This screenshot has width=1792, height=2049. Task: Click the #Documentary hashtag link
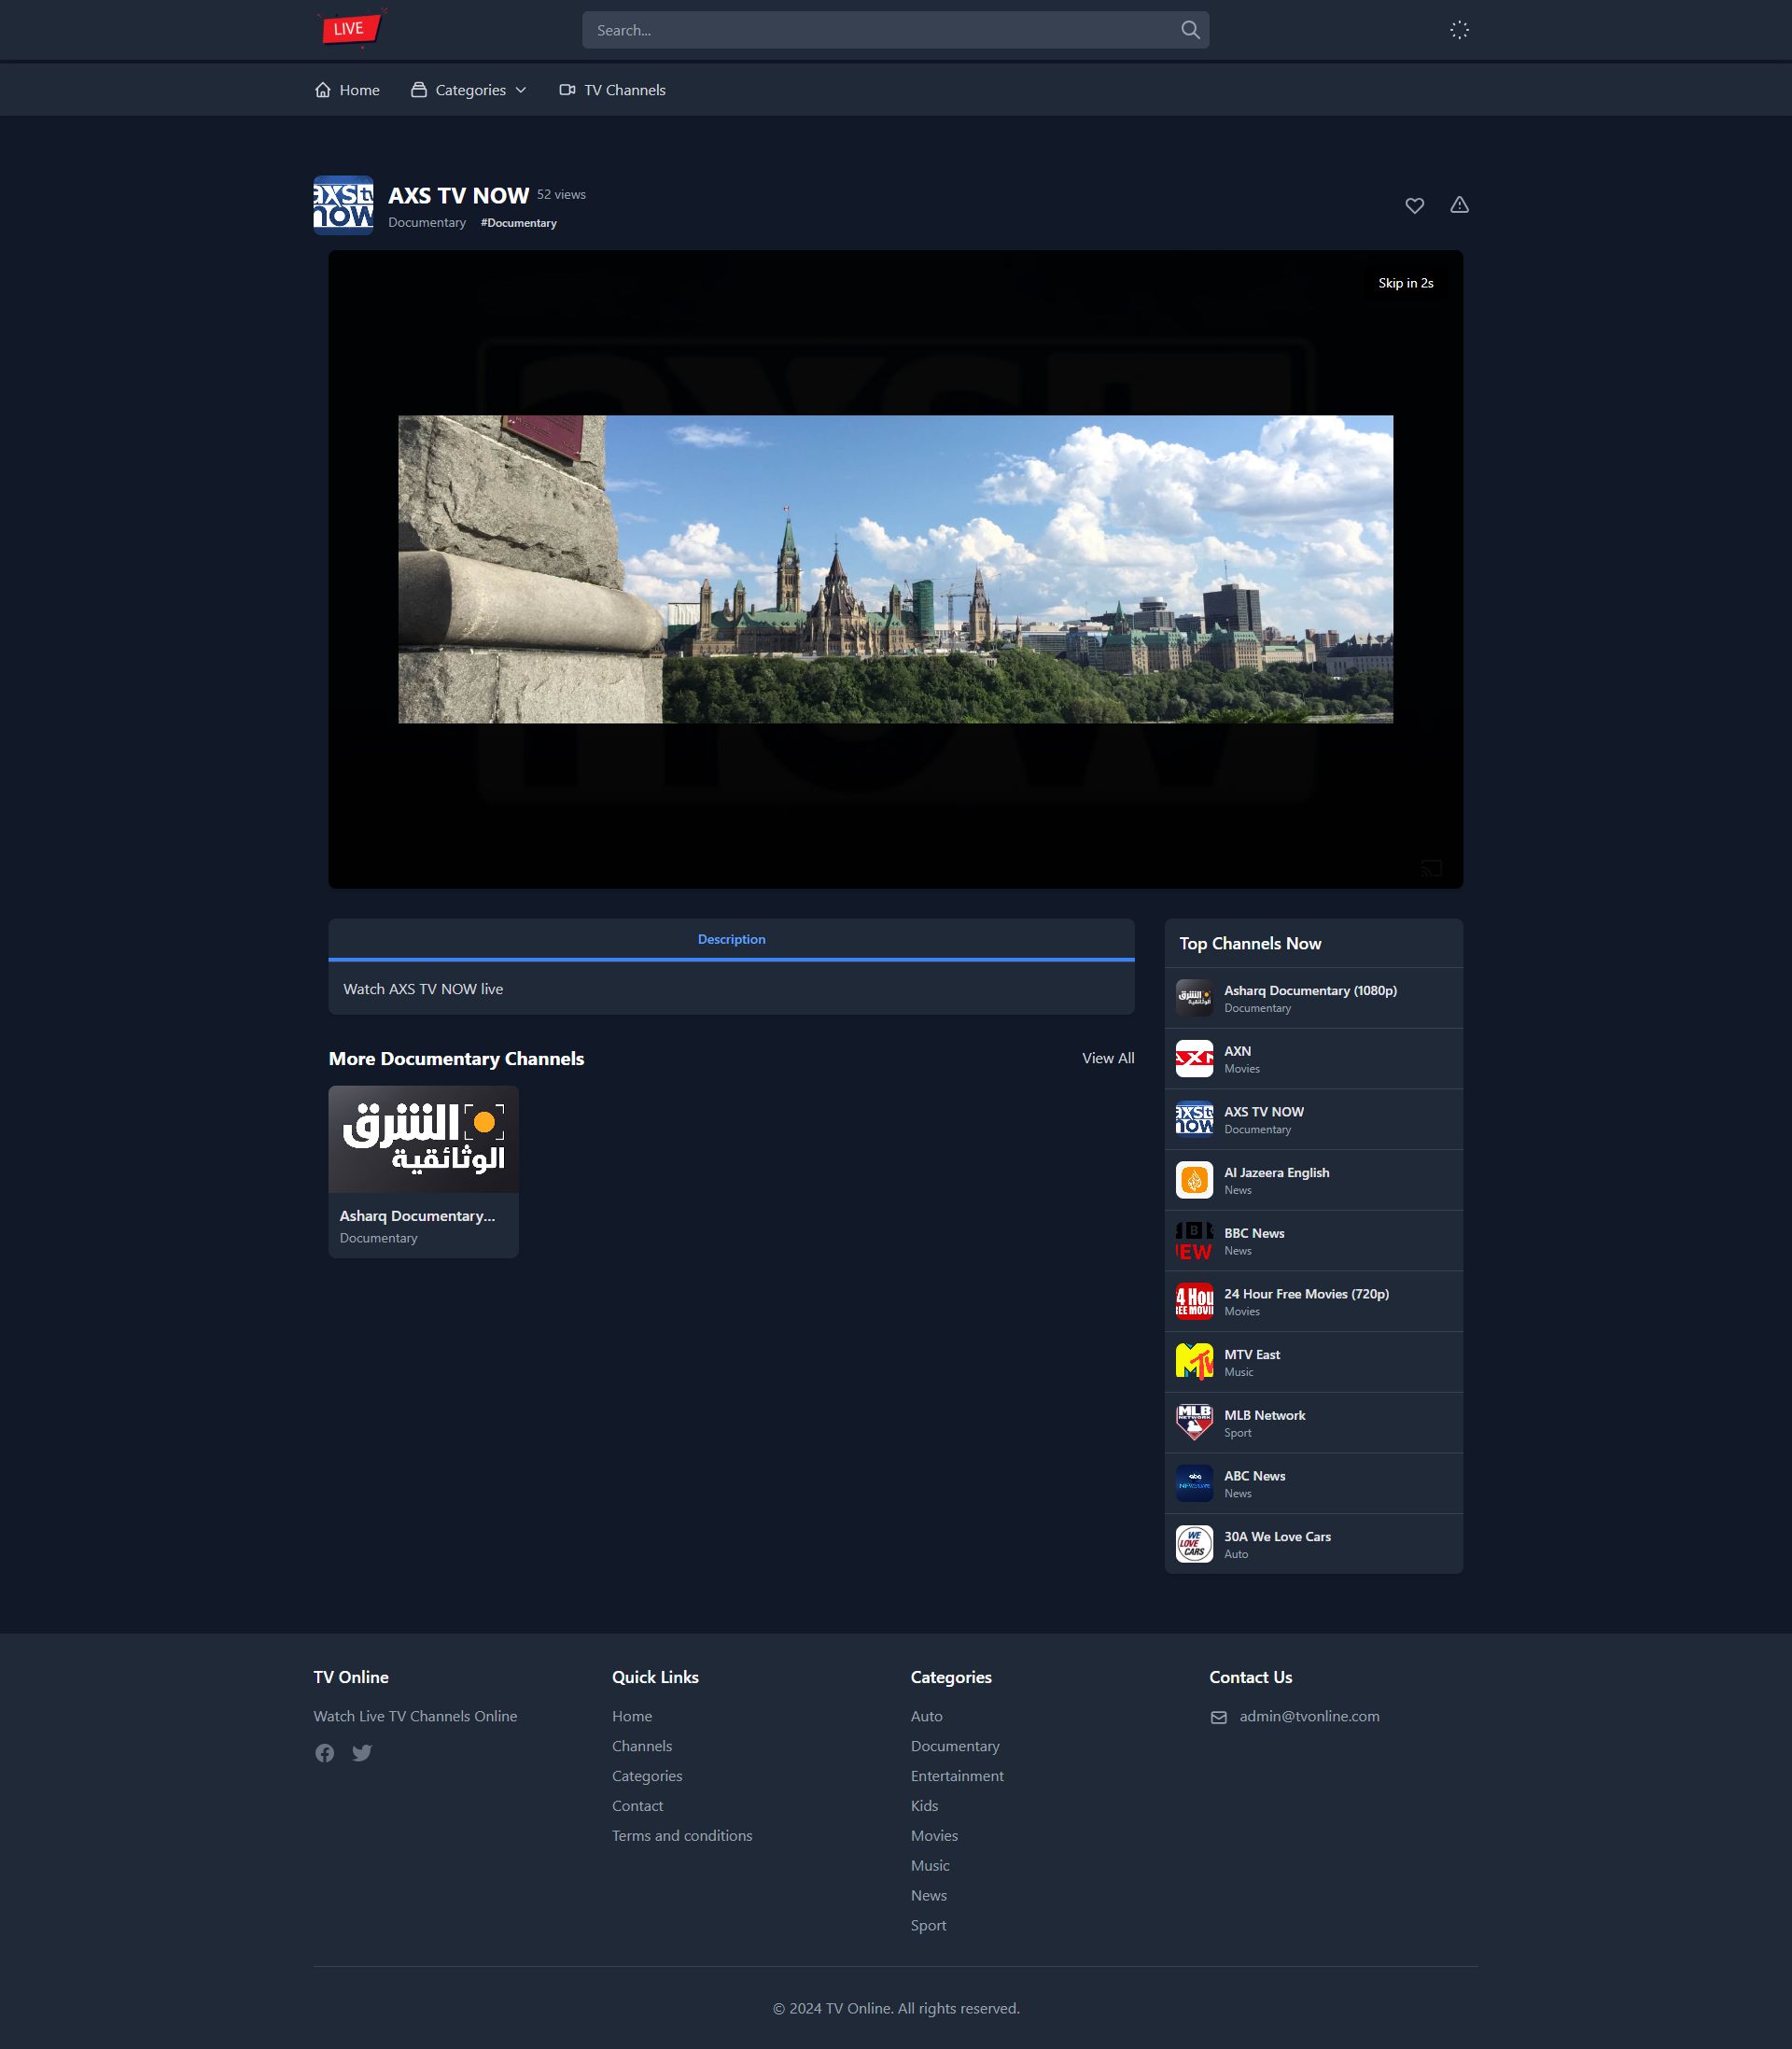pyautogui.click(x=518, y=223)
